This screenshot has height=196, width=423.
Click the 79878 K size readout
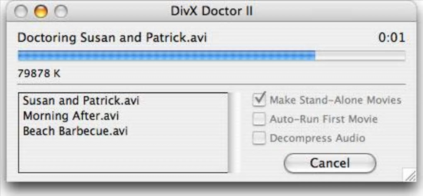click(39, 74)
